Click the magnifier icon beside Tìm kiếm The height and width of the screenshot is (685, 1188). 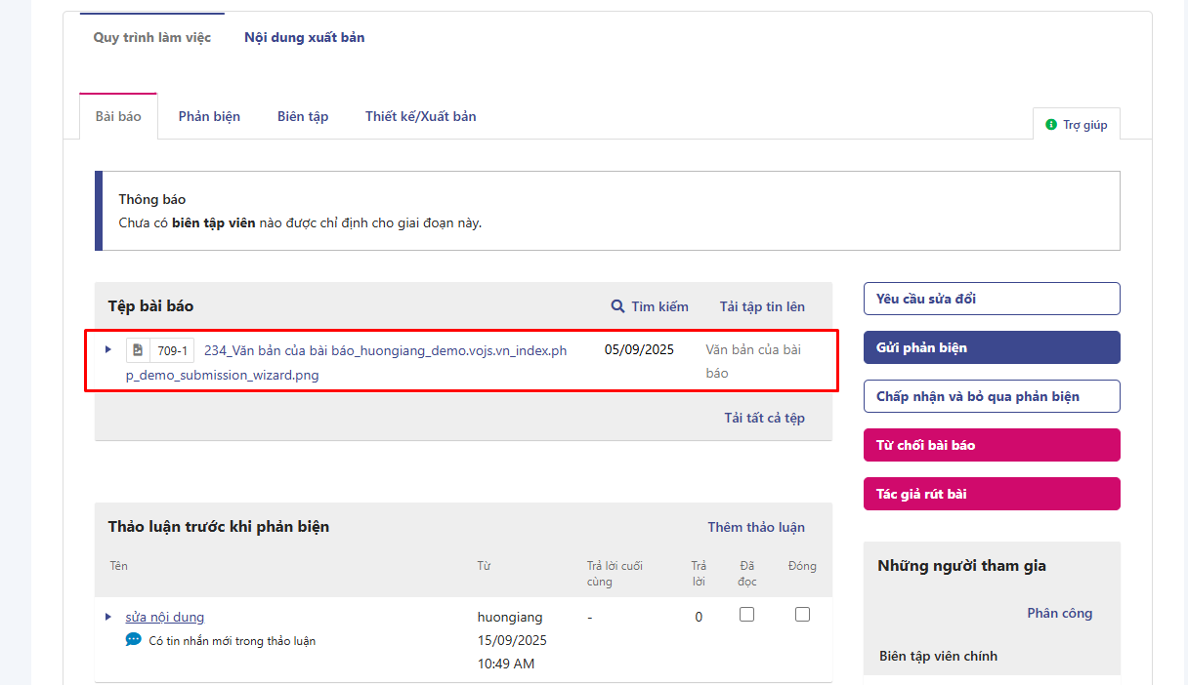tap(617, 306)
